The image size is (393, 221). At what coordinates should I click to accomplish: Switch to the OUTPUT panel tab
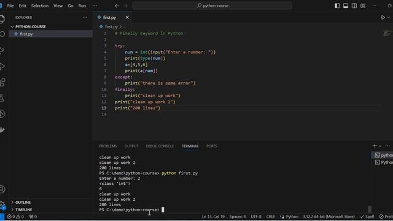(131, 146)
